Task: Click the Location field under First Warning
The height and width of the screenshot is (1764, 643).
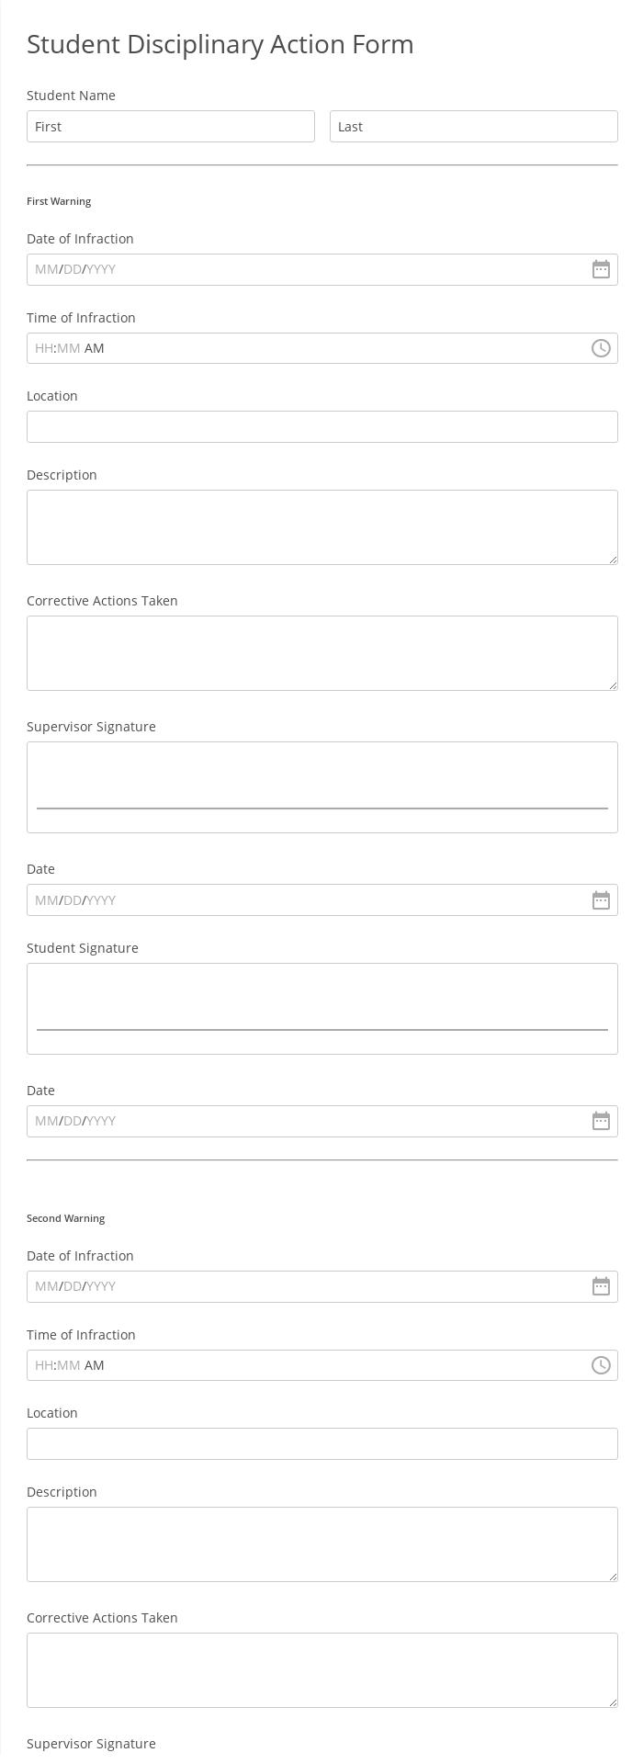Action: click(321, 426)
